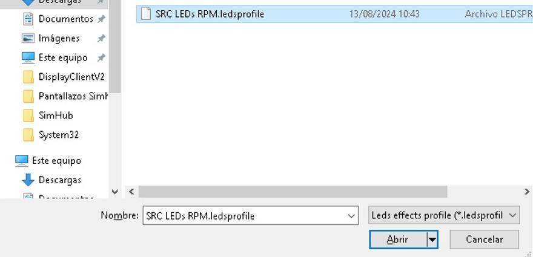The width and height of the screenshot is (533, 257).
Task: Open the Pantallazos SimHub folder icon
Action: tap(28, 96)
